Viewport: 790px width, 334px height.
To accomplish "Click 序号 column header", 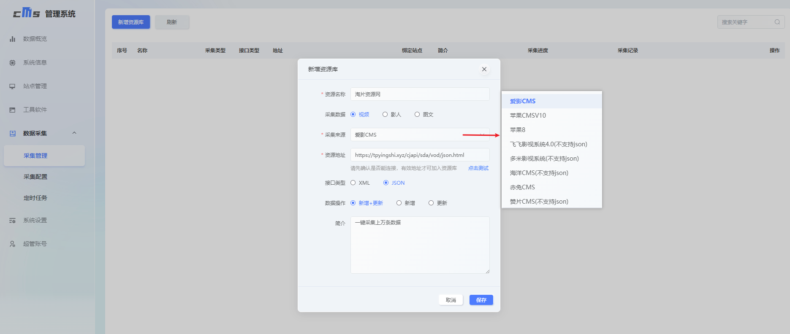I will pyautogui.click(x=122, y=51).
